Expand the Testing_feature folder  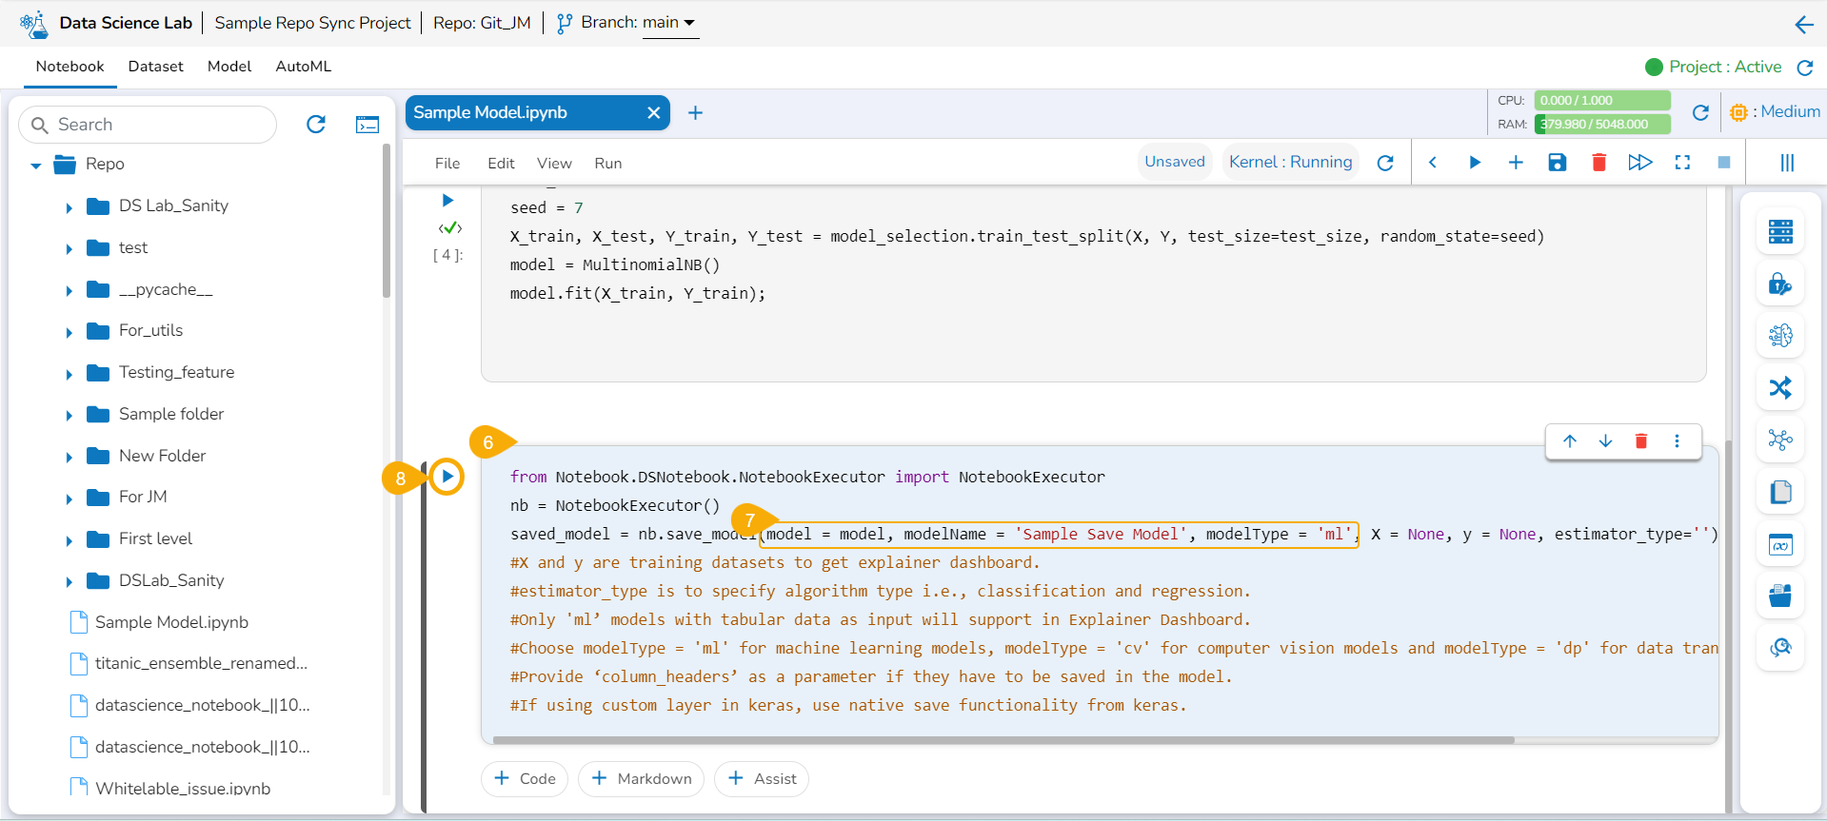point(69,374)
